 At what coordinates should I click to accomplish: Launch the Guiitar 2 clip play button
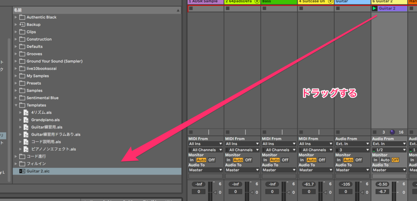374,9
